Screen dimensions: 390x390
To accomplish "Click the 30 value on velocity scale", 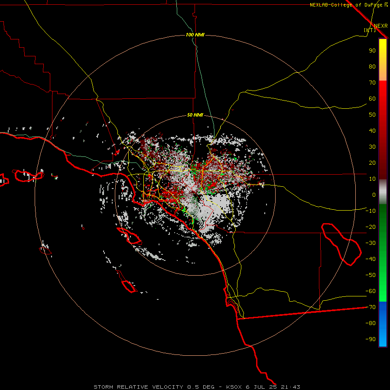I will [372, 147].
